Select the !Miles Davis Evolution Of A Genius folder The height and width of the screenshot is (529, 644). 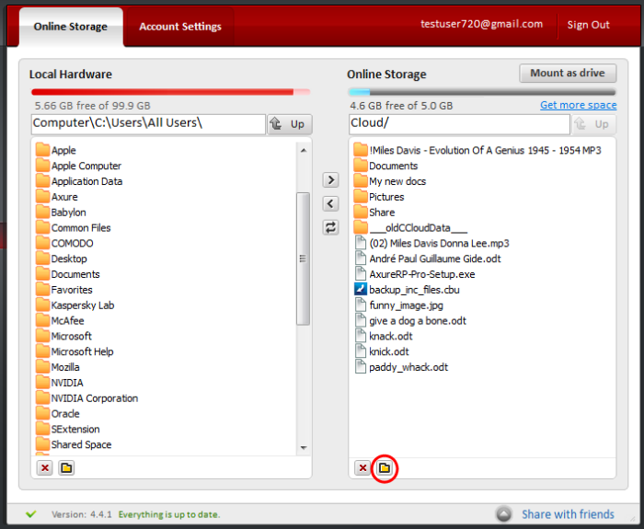coord(477,150)
